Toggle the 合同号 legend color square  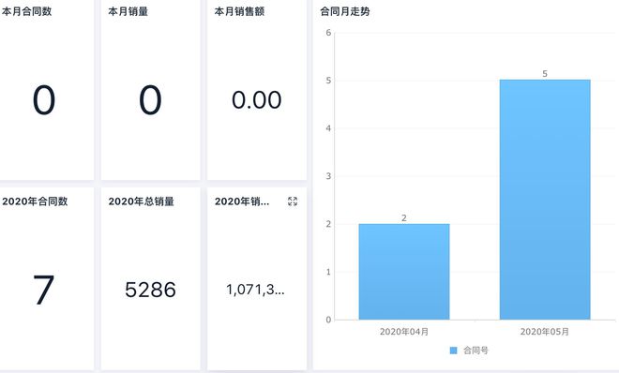pyautogui.click(x=454, y=351)
